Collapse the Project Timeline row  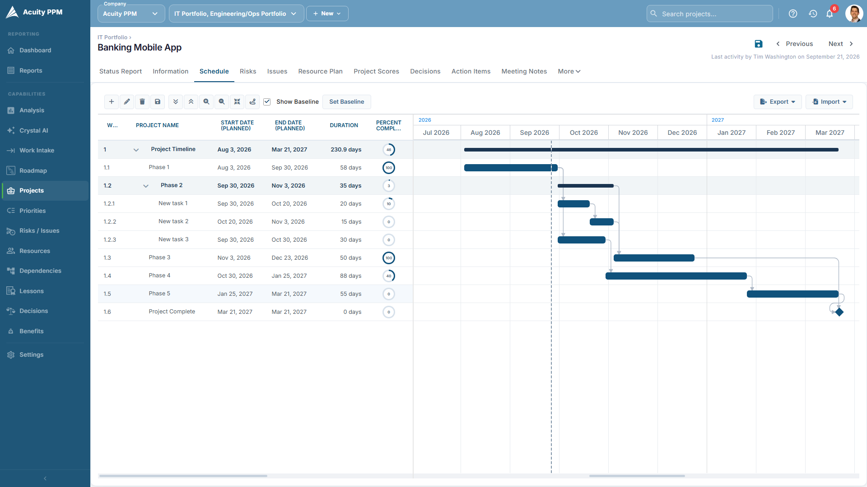pyautogui.click(x=136, y=150)
